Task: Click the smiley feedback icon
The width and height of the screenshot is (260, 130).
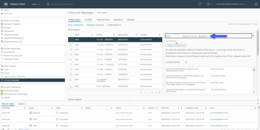Action: [256, 4]
